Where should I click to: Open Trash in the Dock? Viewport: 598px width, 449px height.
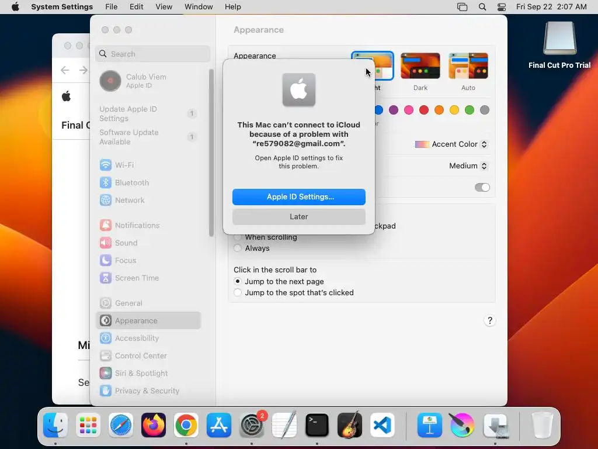(x=542, y=425)
